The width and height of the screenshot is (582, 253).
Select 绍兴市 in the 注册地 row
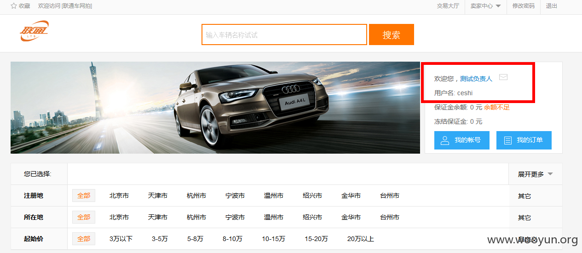tap(312, 195)
